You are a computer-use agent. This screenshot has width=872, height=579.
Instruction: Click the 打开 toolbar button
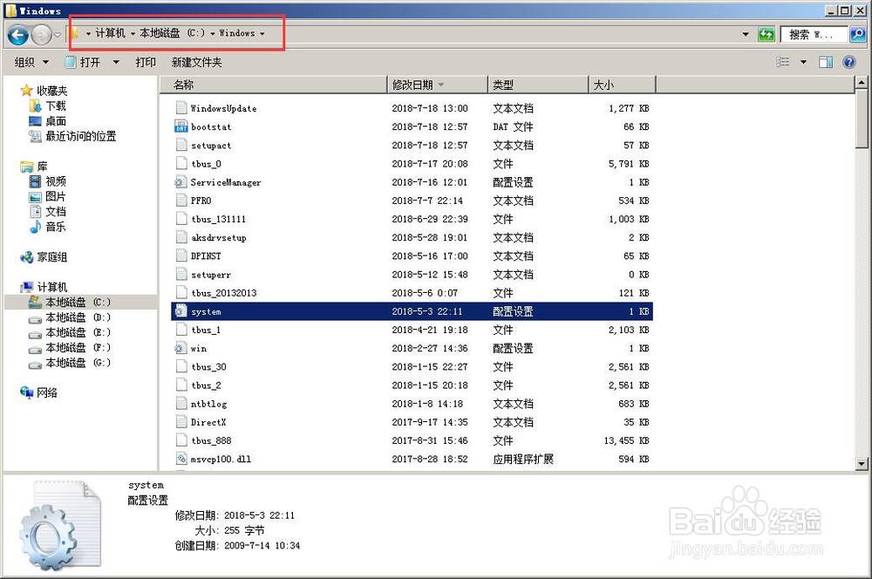click(x=82, y=62)
